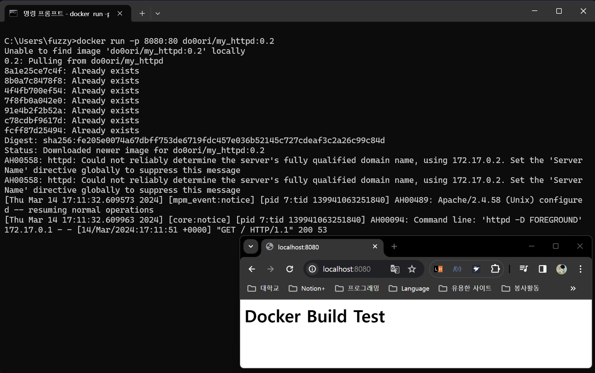Click 'Unable to find image' terminal line
The height and width of the screenshot is (373, 595).
click(125, 51)
